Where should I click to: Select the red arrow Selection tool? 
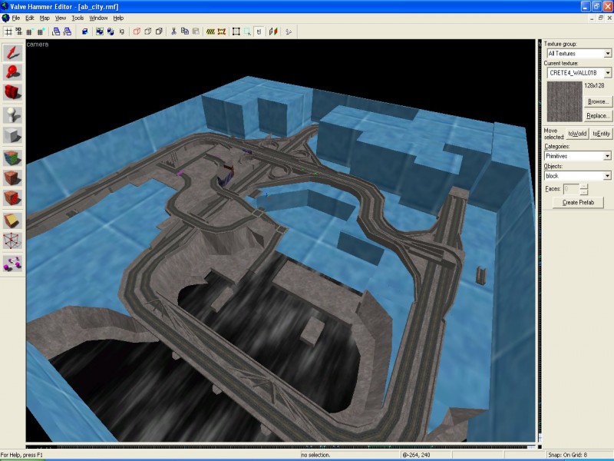[12, 52]
